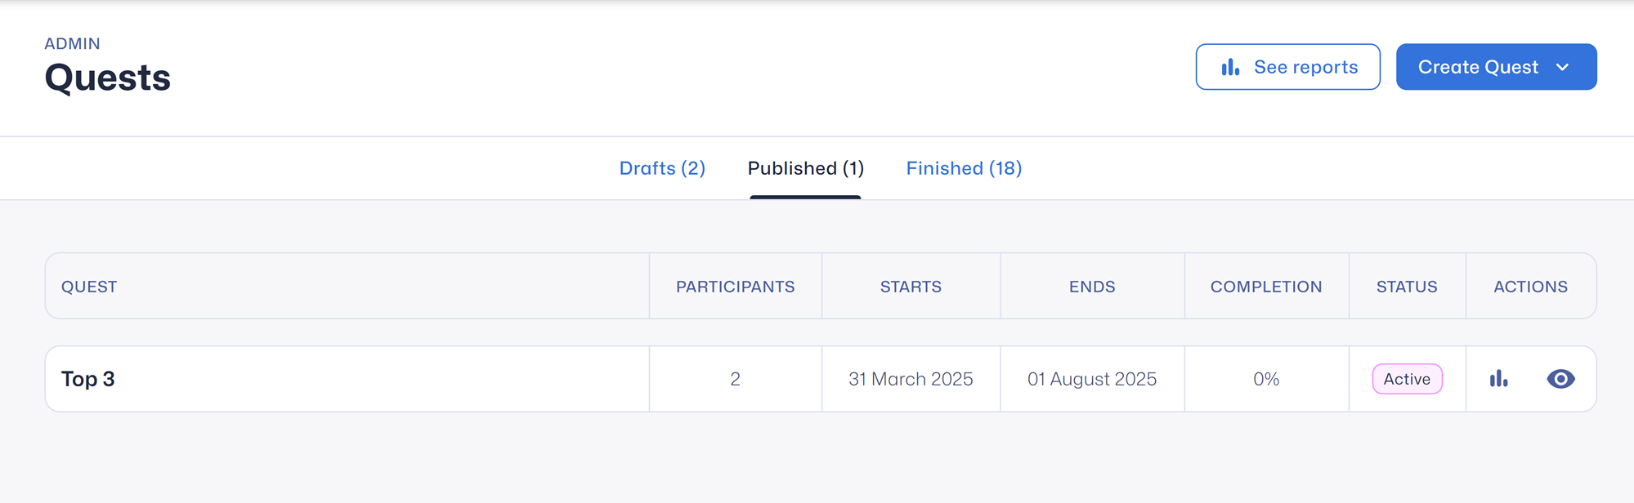
Task: Expand Create Quest dropdown chevron
Action: pyautogui.click(x=1563, y=67)
